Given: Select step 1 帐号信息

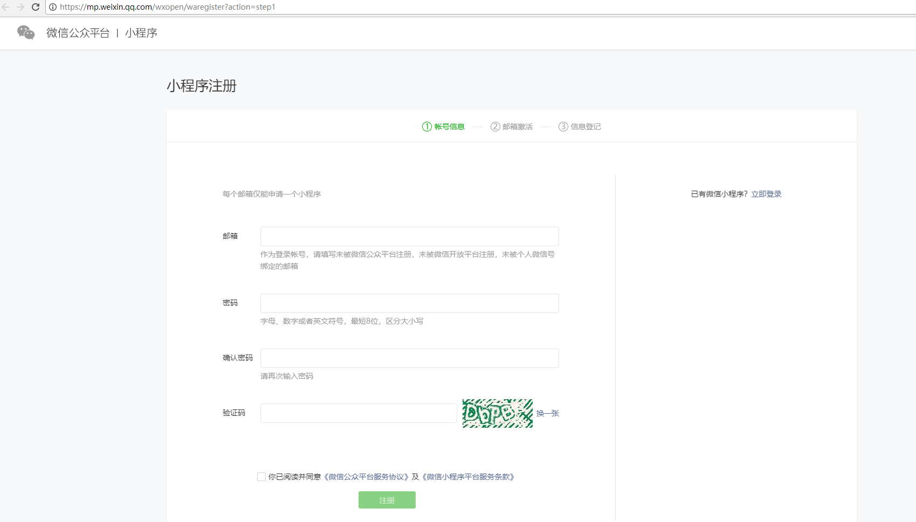Looking at the screenshot, I should pyautogui.click(x=443, y=127).
